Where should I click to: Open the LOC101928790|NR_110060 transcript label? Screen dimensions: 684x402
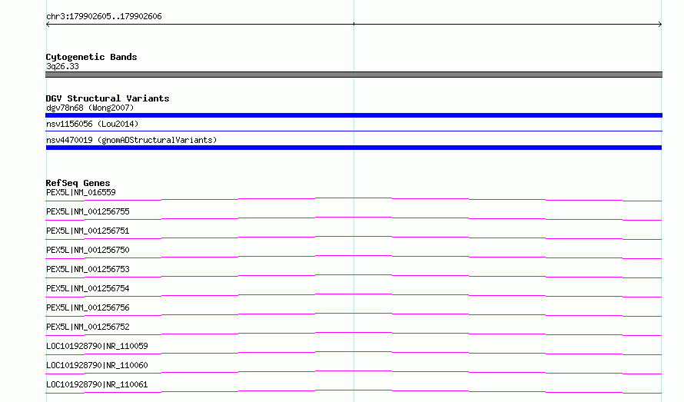click(97, 365)
